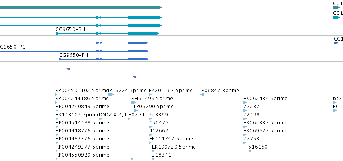The width and height of the screenshot is (343, 161).
Task: Click the purple feature ending near CG9650-PH
Action: [68, 69]
